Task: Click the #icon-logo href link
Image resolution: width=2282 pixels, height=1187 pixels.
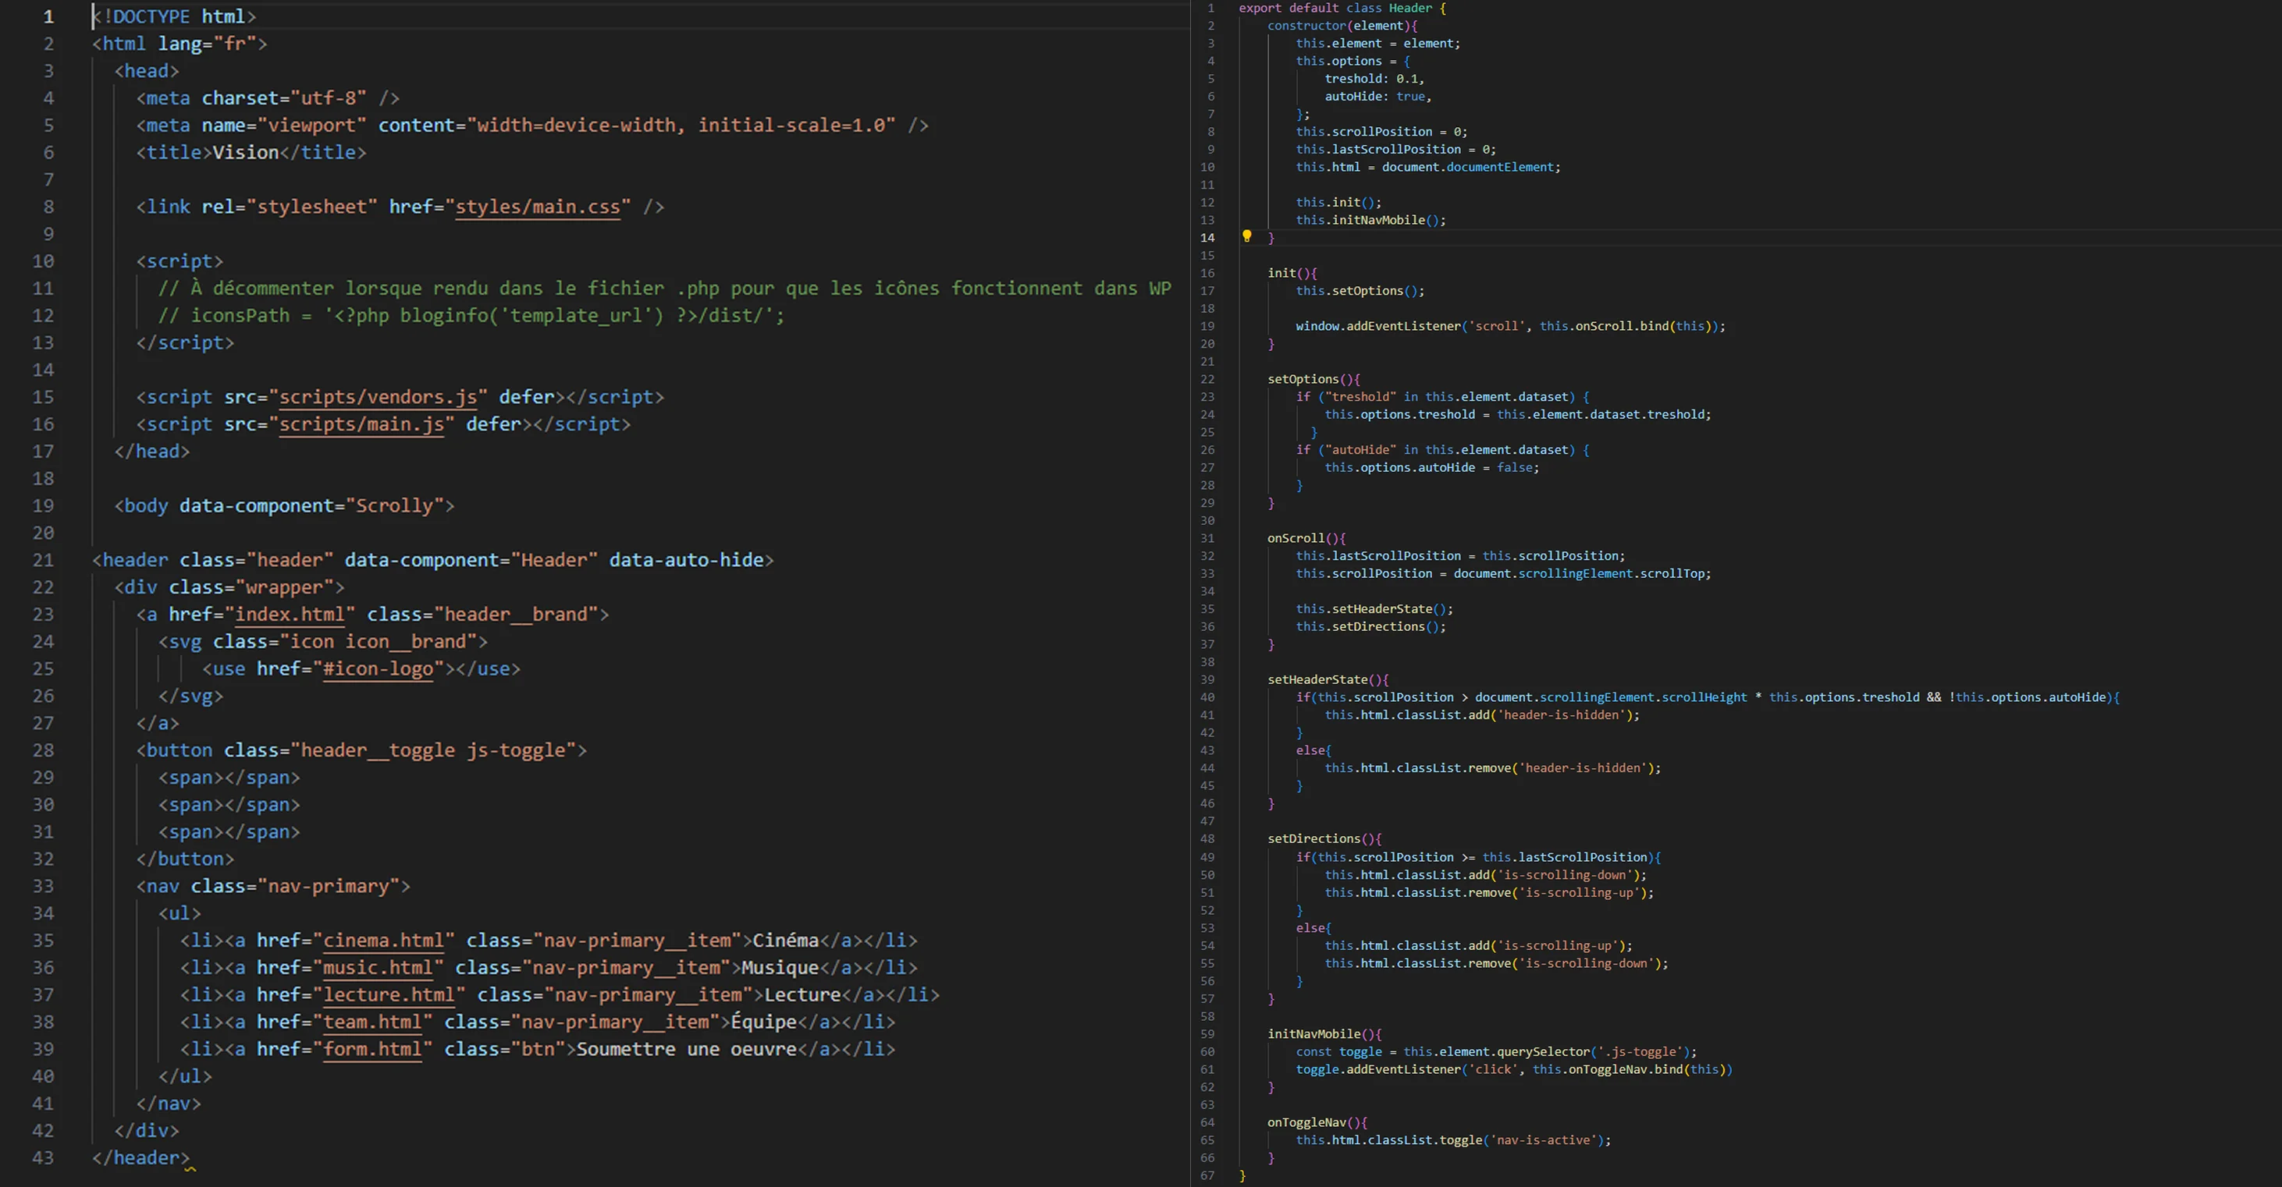Action: tap(379, 669)
